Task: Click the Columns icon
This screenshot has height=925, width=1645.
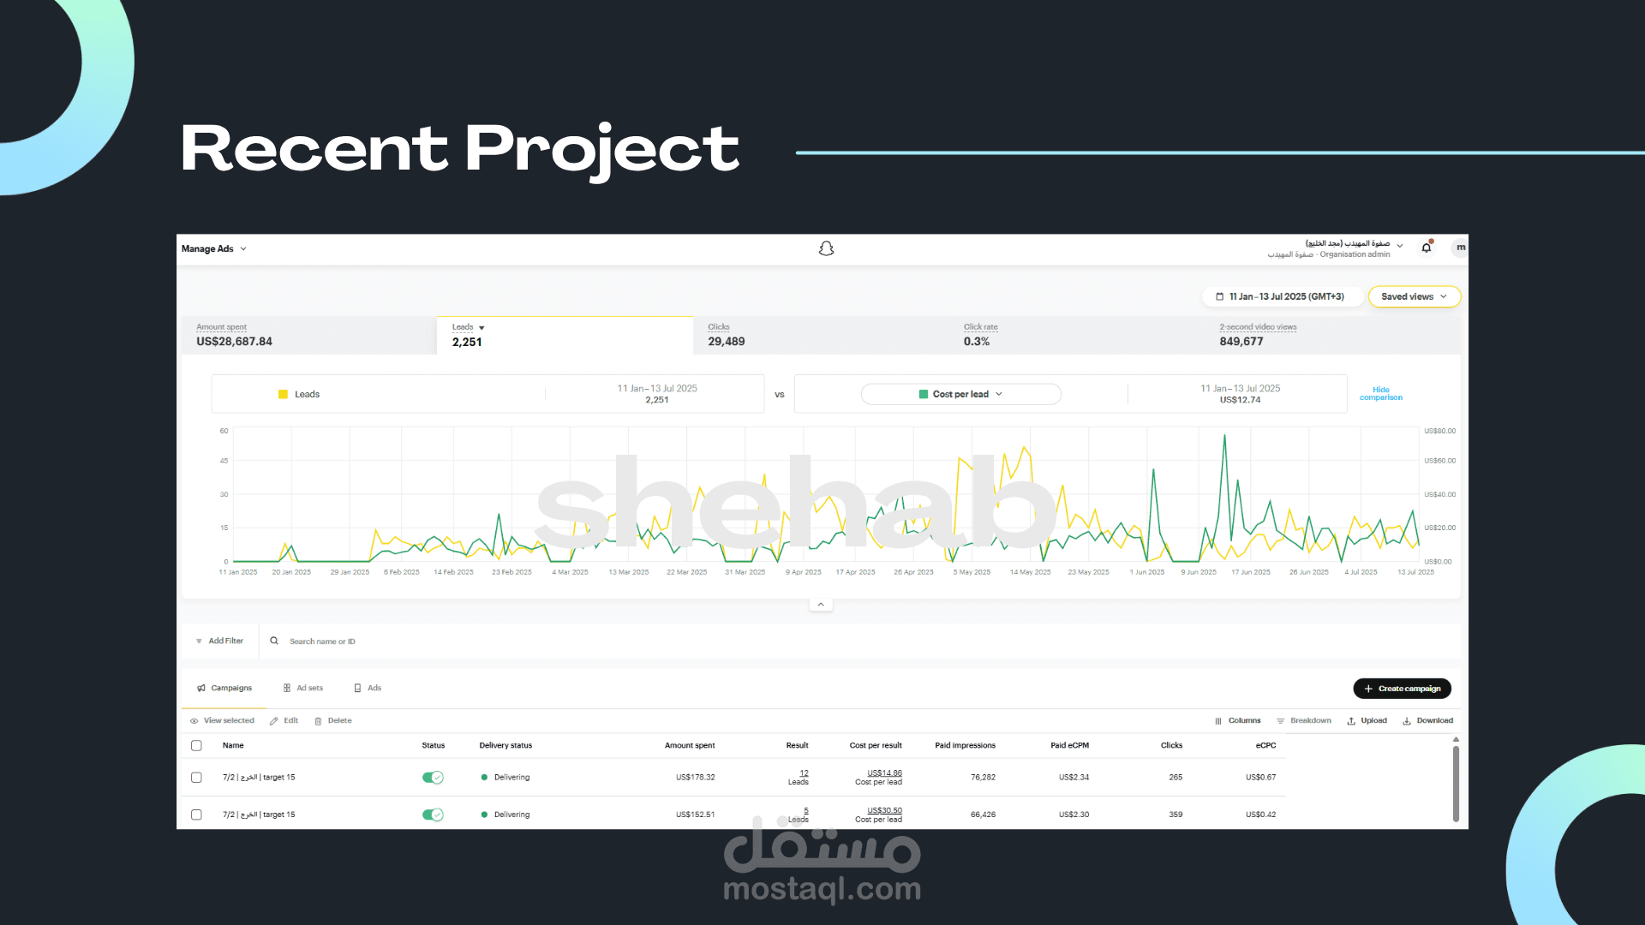Action: point(1218,721)
